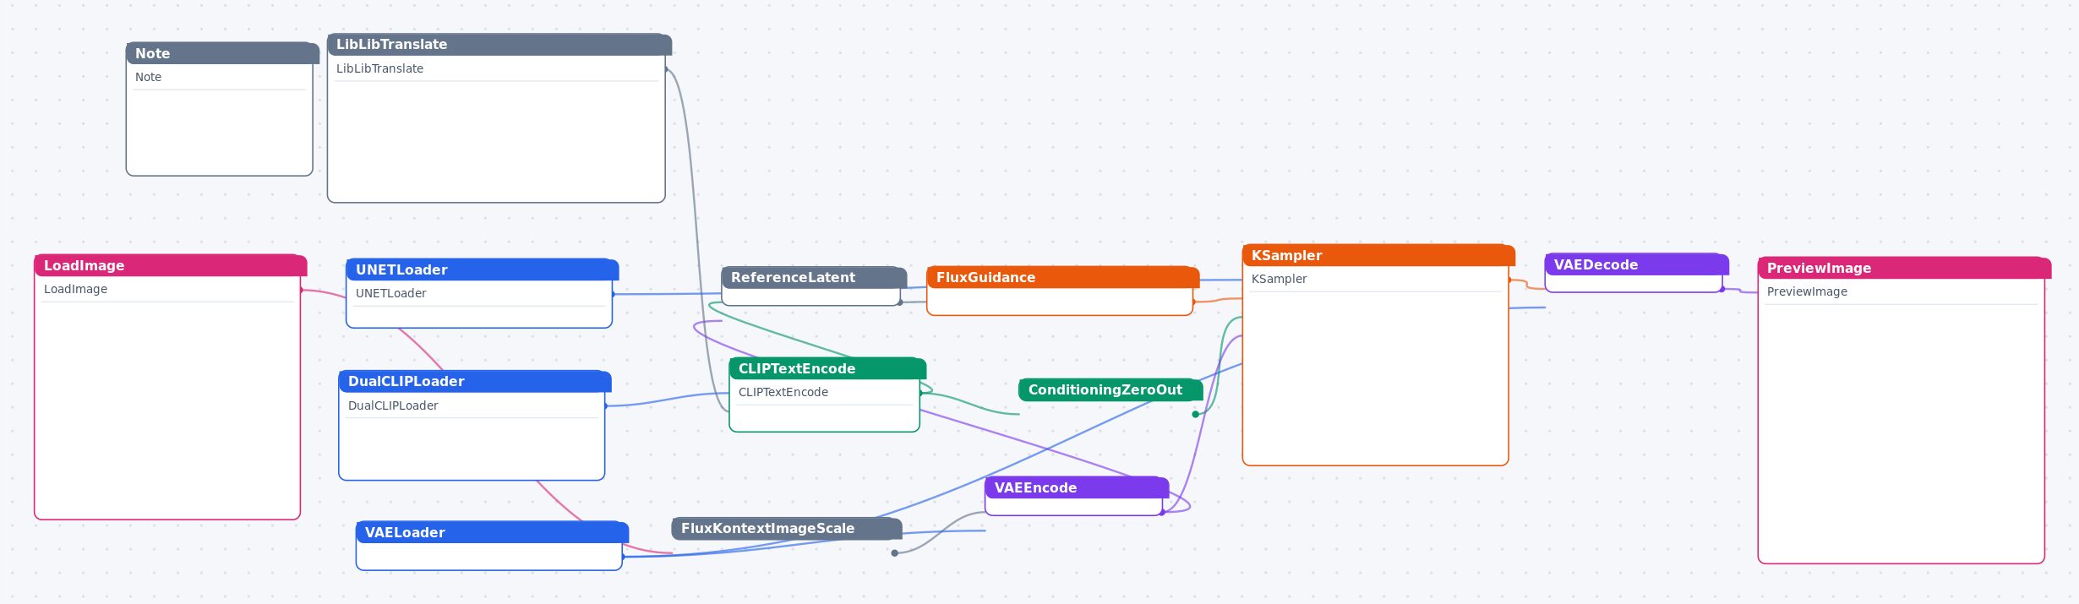
Task: Click the FluxGuidance node title bar
Action: pyautogui.click(x=1063, y=277)
